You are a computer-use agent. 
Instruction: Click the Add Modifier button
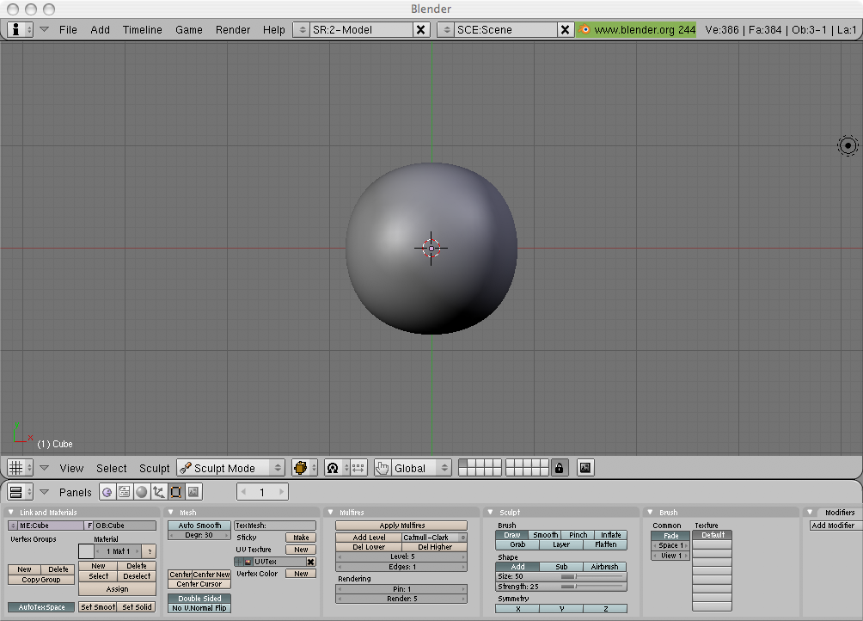coord(834,526)
